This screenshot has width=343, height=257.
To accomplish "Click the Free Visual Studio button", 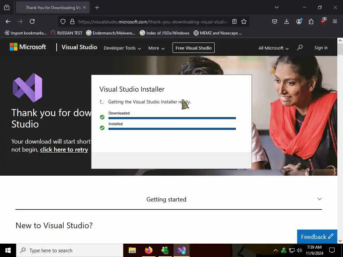I will pos(194,48).
